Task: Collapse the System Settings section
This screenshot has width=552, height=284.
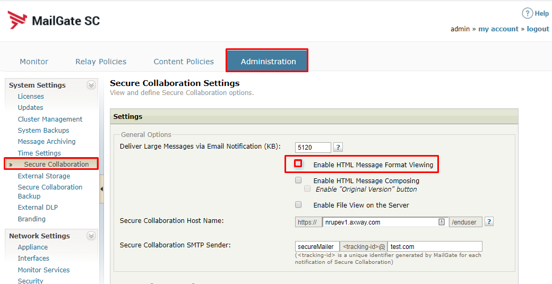Action: pyautogui.click(x=91, y=85)
